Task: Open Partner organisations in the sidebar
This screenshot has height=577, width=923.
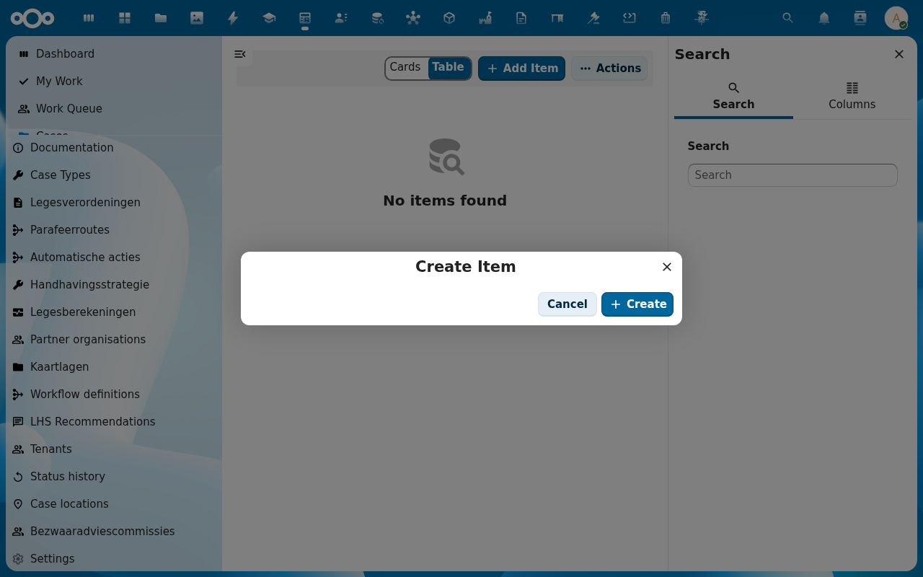Action: point(114,340)
